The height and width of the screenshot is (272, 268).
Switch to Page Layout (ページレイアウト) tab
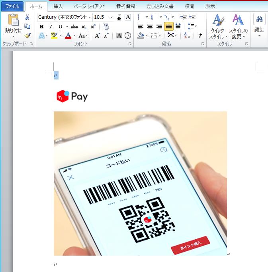coord(89,6)
